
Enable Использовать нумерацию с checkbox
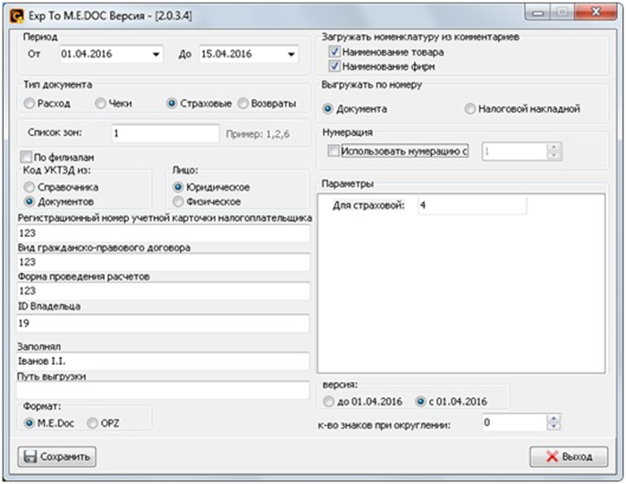click(x=334, y=152)
